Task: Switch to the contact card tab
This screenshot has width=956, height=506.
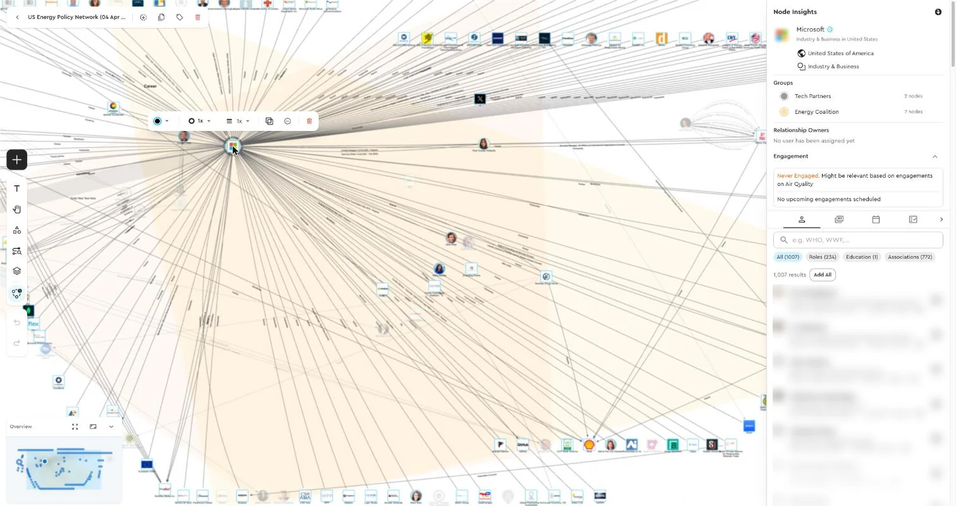Action: [839, 219]
